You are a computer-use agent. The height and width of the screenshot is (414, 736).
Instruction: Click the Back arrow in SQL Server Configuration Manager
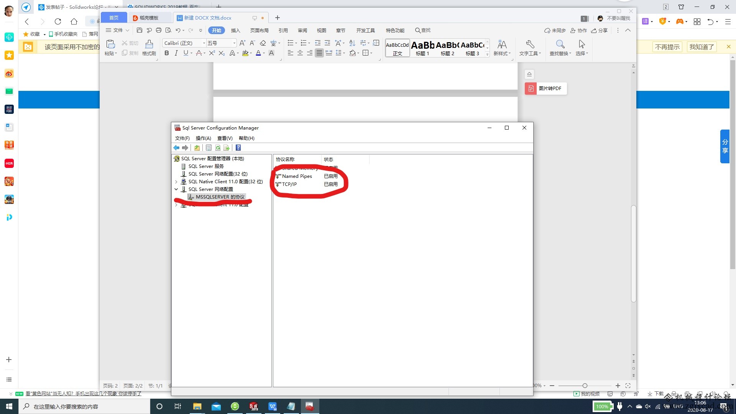[x=176, y=148]
